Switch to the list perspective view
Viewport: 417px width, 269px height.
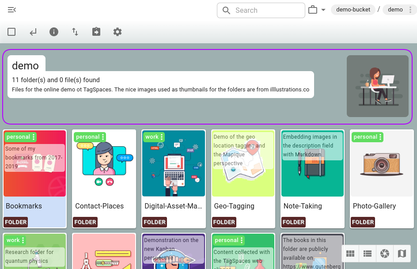click(x=367, y=253)
